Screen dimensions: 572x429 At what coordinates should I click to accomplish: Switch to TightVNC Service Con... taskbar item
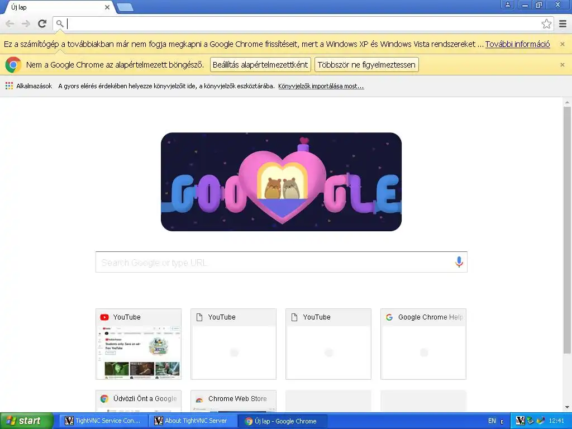[103, 421]
